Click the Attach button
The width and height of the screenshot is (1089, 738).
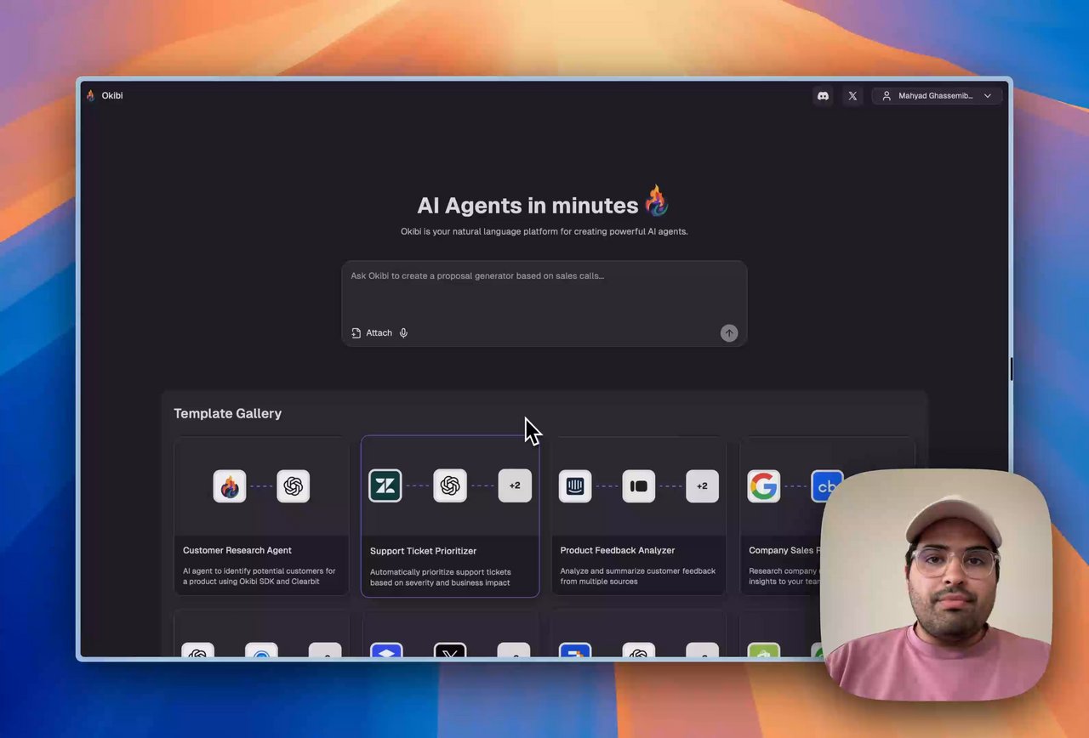pyautogui.click(x=372, y=332)
